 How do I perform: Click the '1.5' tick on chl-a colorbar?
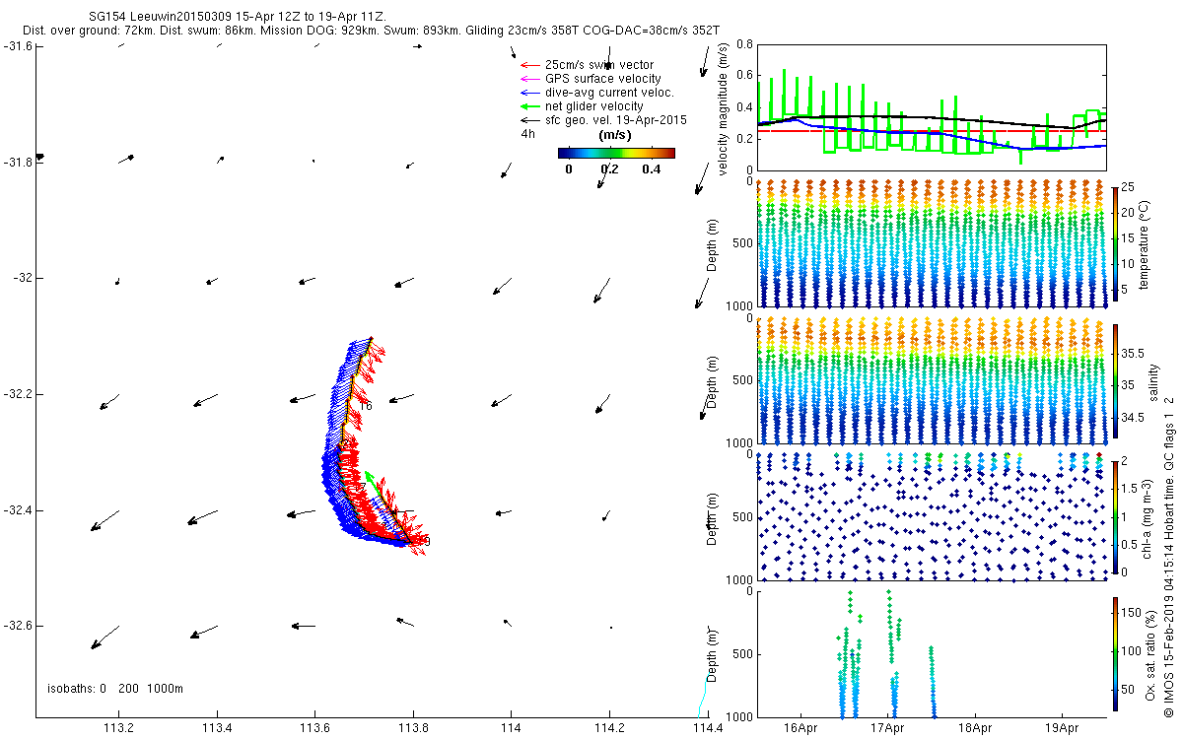tap(1130, 487)
